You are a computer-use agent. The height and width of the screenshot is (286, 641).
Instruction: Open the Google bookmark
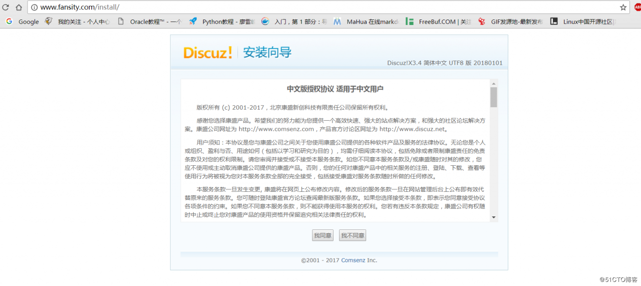click(23, 22)
